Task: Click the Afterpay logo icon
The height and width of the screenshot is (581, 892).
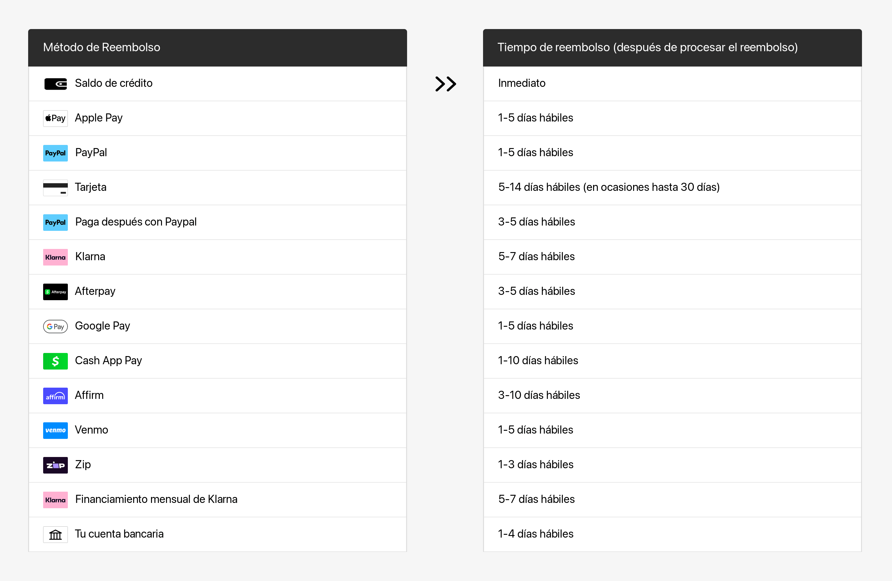Action: point(55,292)
